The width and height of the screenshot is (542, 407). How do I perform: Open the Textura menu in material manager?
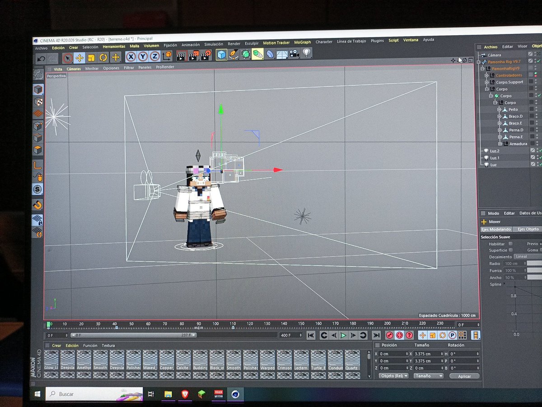[108, 345]
